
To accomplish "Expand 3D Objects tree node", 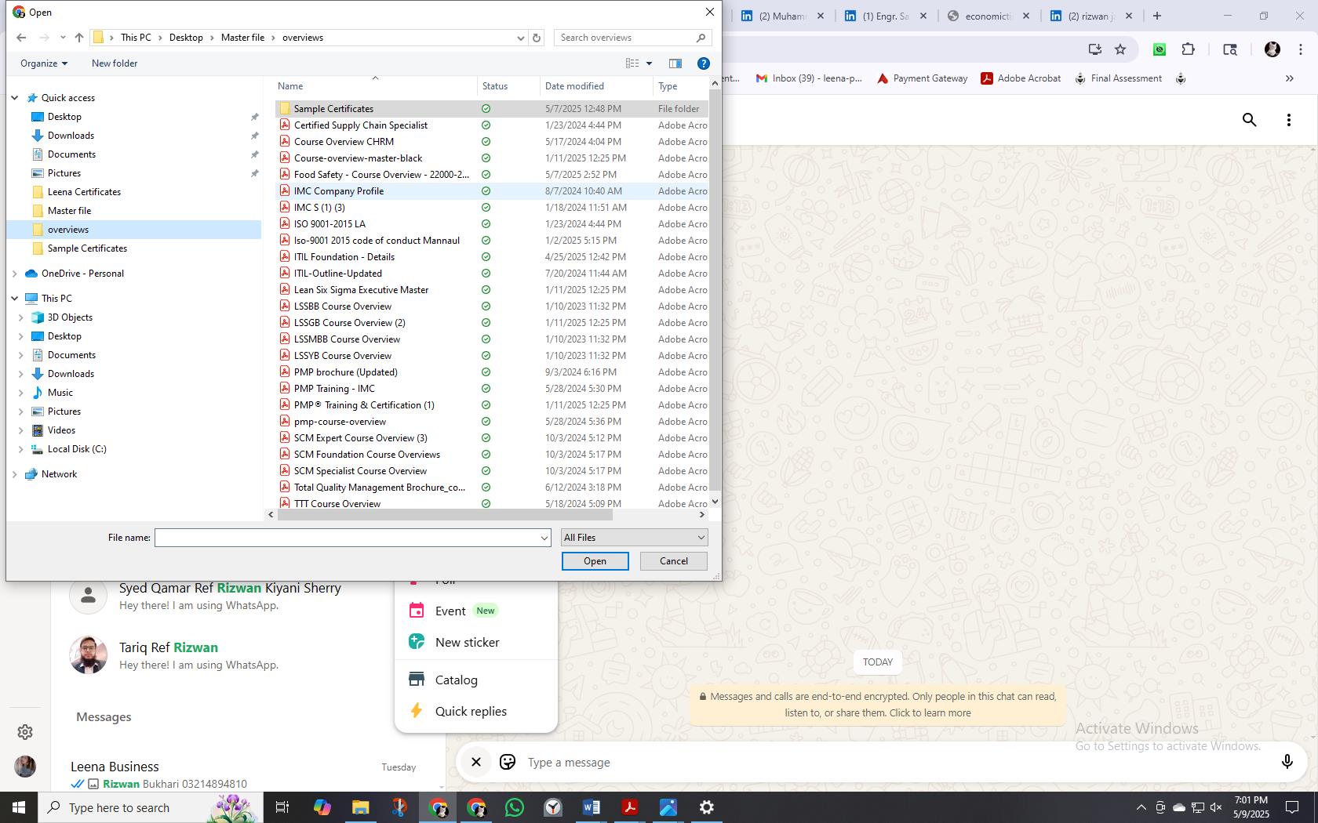I will point(21,317).
